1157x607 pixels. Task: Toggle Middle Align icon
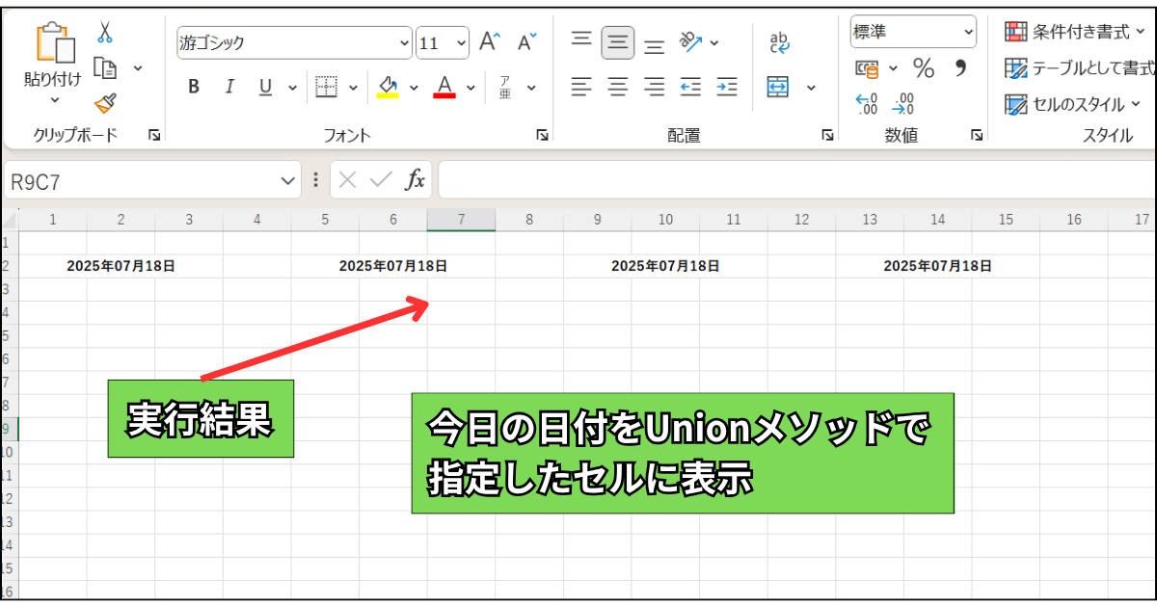[x=618, y=42]
